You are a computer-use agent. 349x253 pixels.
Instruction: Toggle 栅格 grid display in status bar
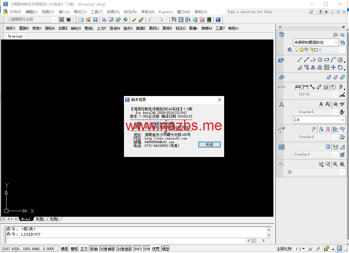coord(74,249)
